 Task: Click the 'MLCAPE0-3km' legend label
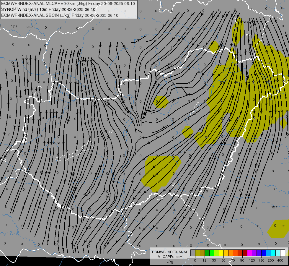coord(170,257)
